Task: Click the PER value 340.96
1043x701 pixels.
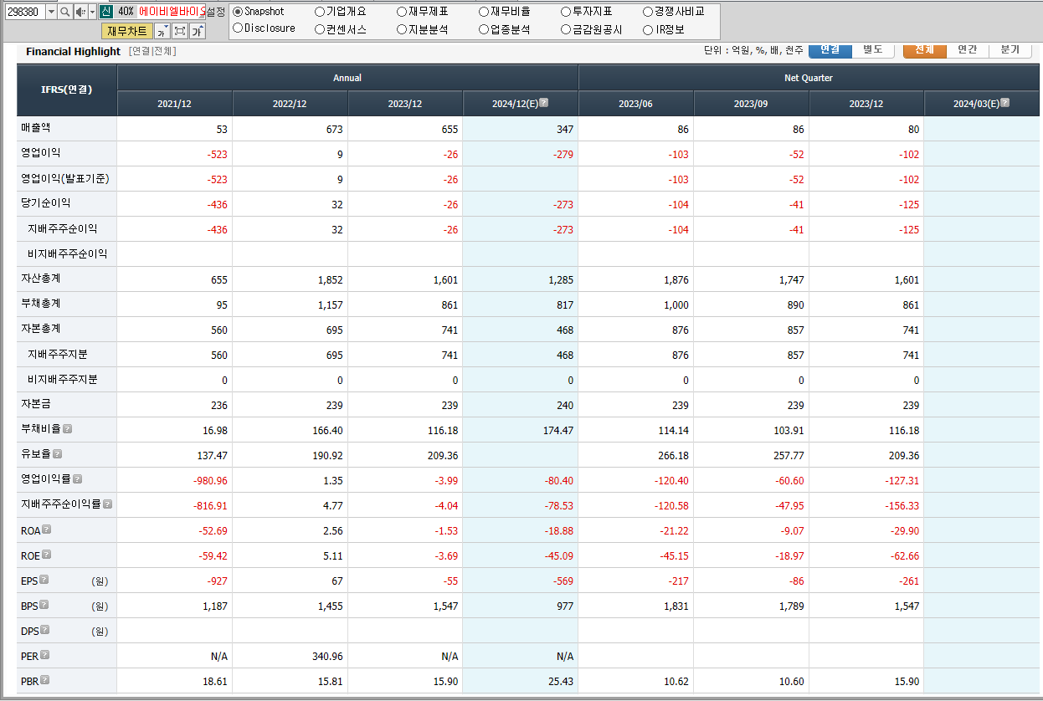Action: [x=326, y=657]
